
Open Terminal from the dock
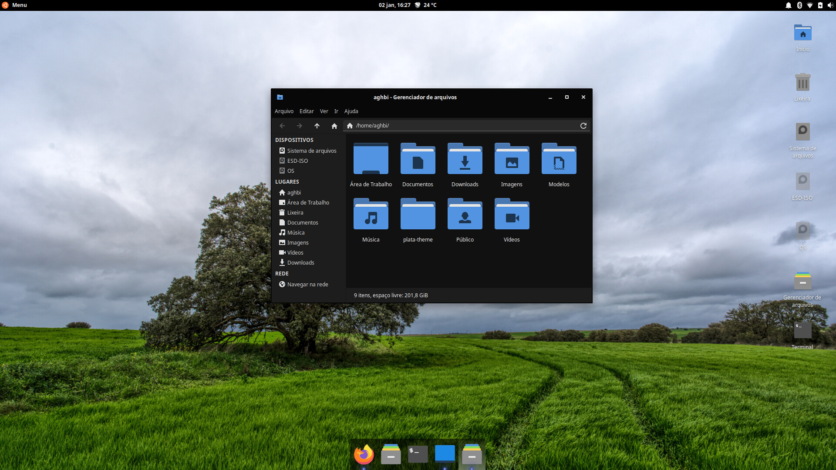tap(418, 455)
